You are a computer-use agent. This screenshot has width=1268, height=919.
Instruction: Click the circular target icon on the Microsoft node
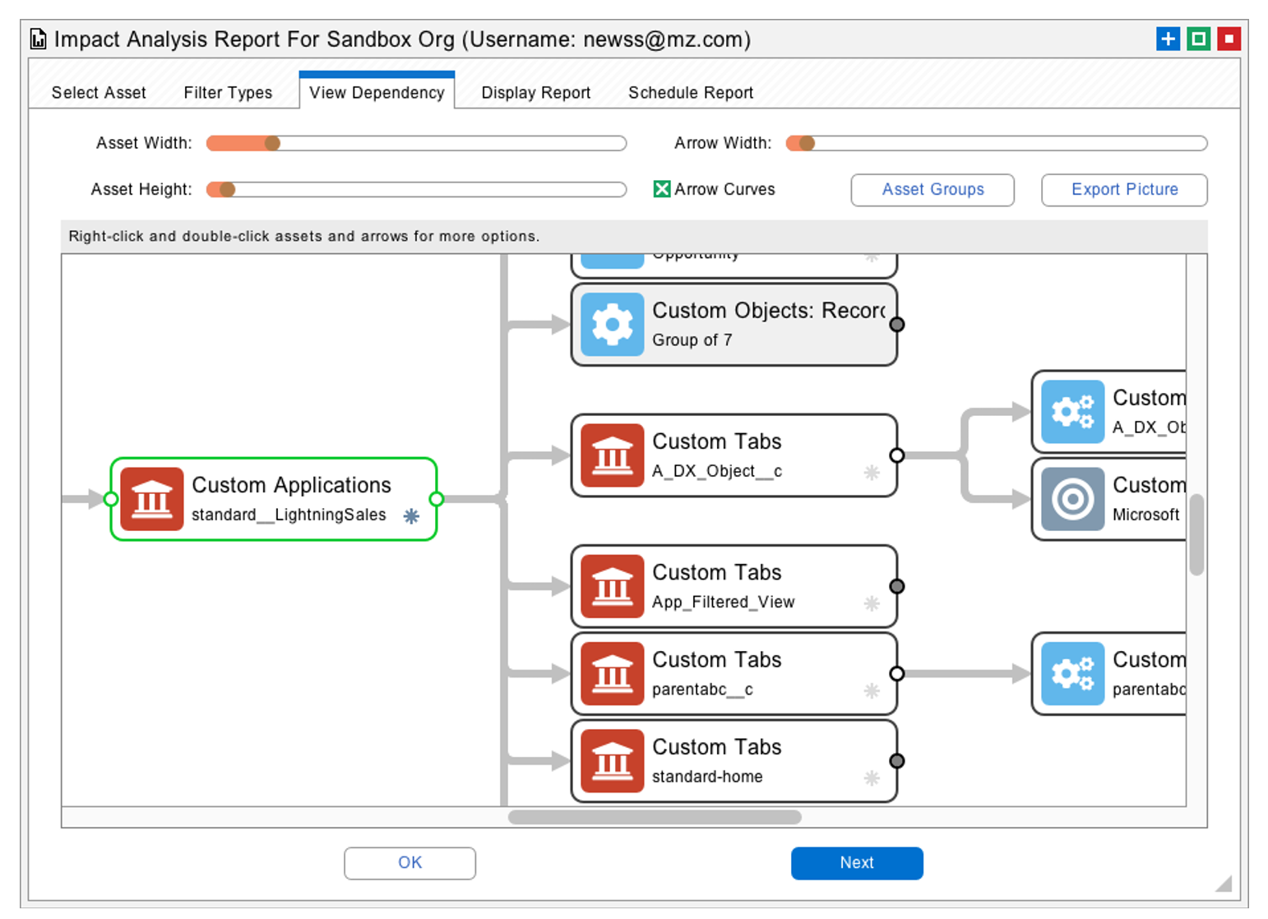point(1073,499)
